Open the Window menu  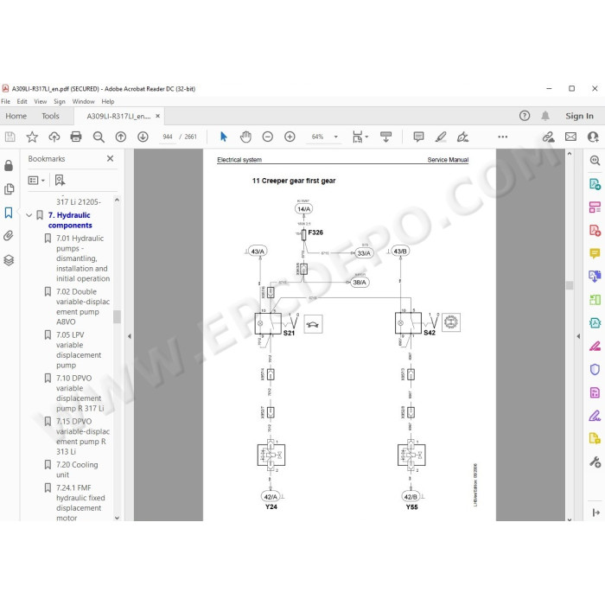click(x=83, y=101)
